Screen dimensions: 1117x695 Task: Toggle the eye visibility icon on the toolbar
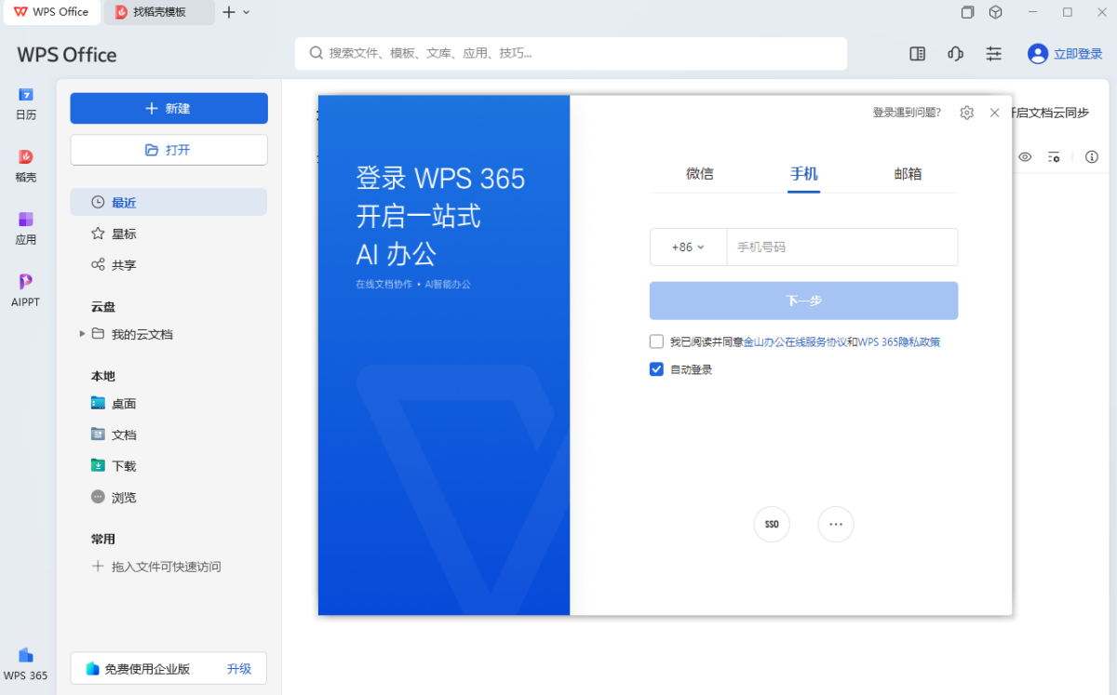pyautogui.click(x=1025, y=157)
